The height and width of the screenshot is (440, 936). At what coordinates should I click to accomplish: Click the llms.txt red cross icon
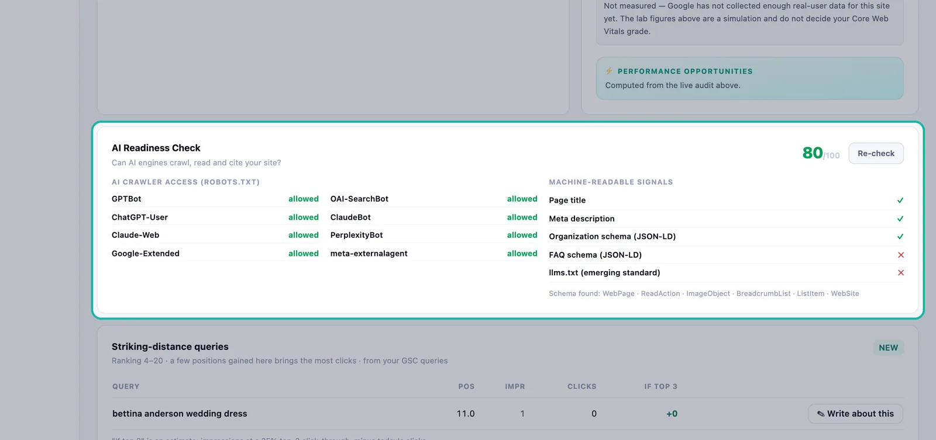(x=901, y=273)
